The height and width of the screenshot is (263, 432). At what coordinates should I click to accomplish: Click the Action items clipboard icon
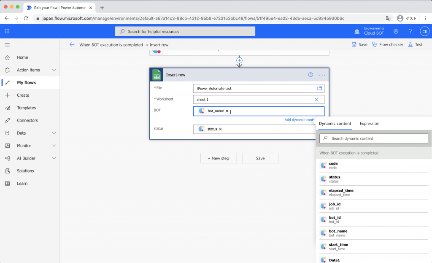[8, 70]
